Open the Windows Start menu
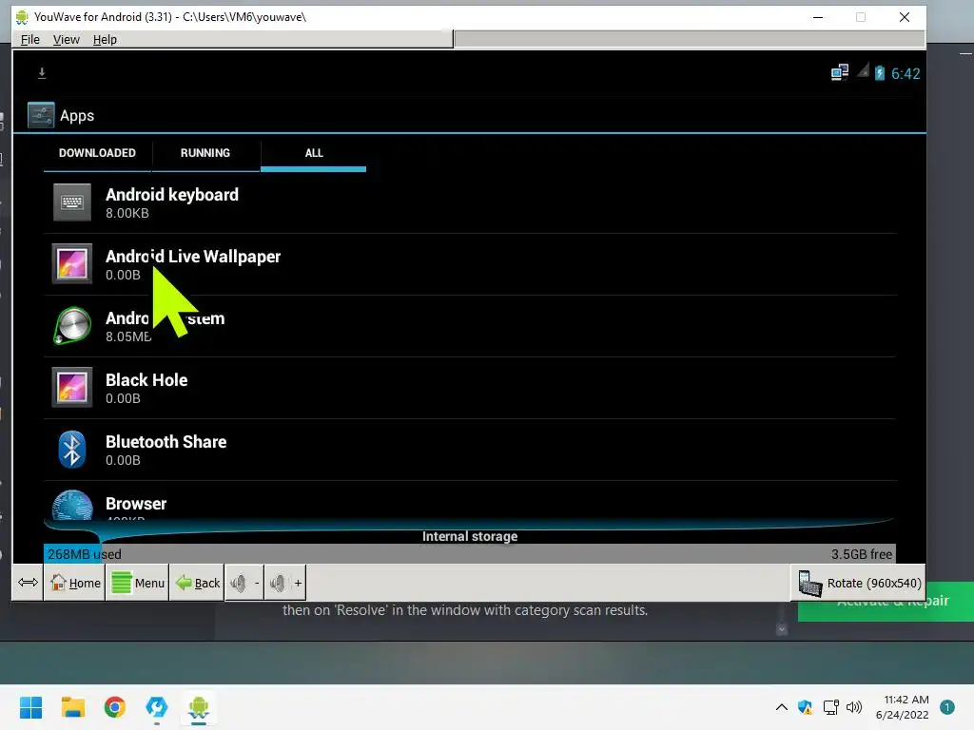 point(30,707)
